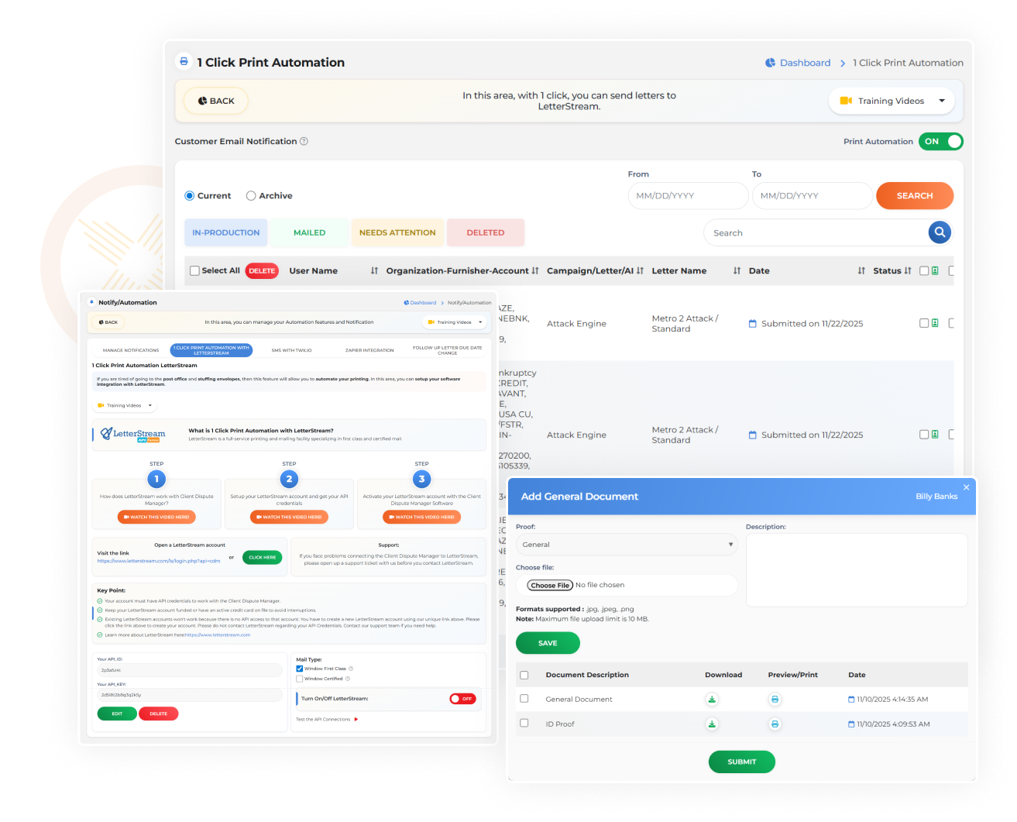
Task: Sort table by Date column
Action: (x=861, y=271)
